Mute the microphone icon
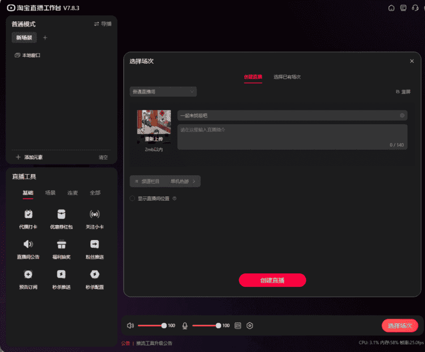This screenshot has width=425, height=352. tap(185, 325)
